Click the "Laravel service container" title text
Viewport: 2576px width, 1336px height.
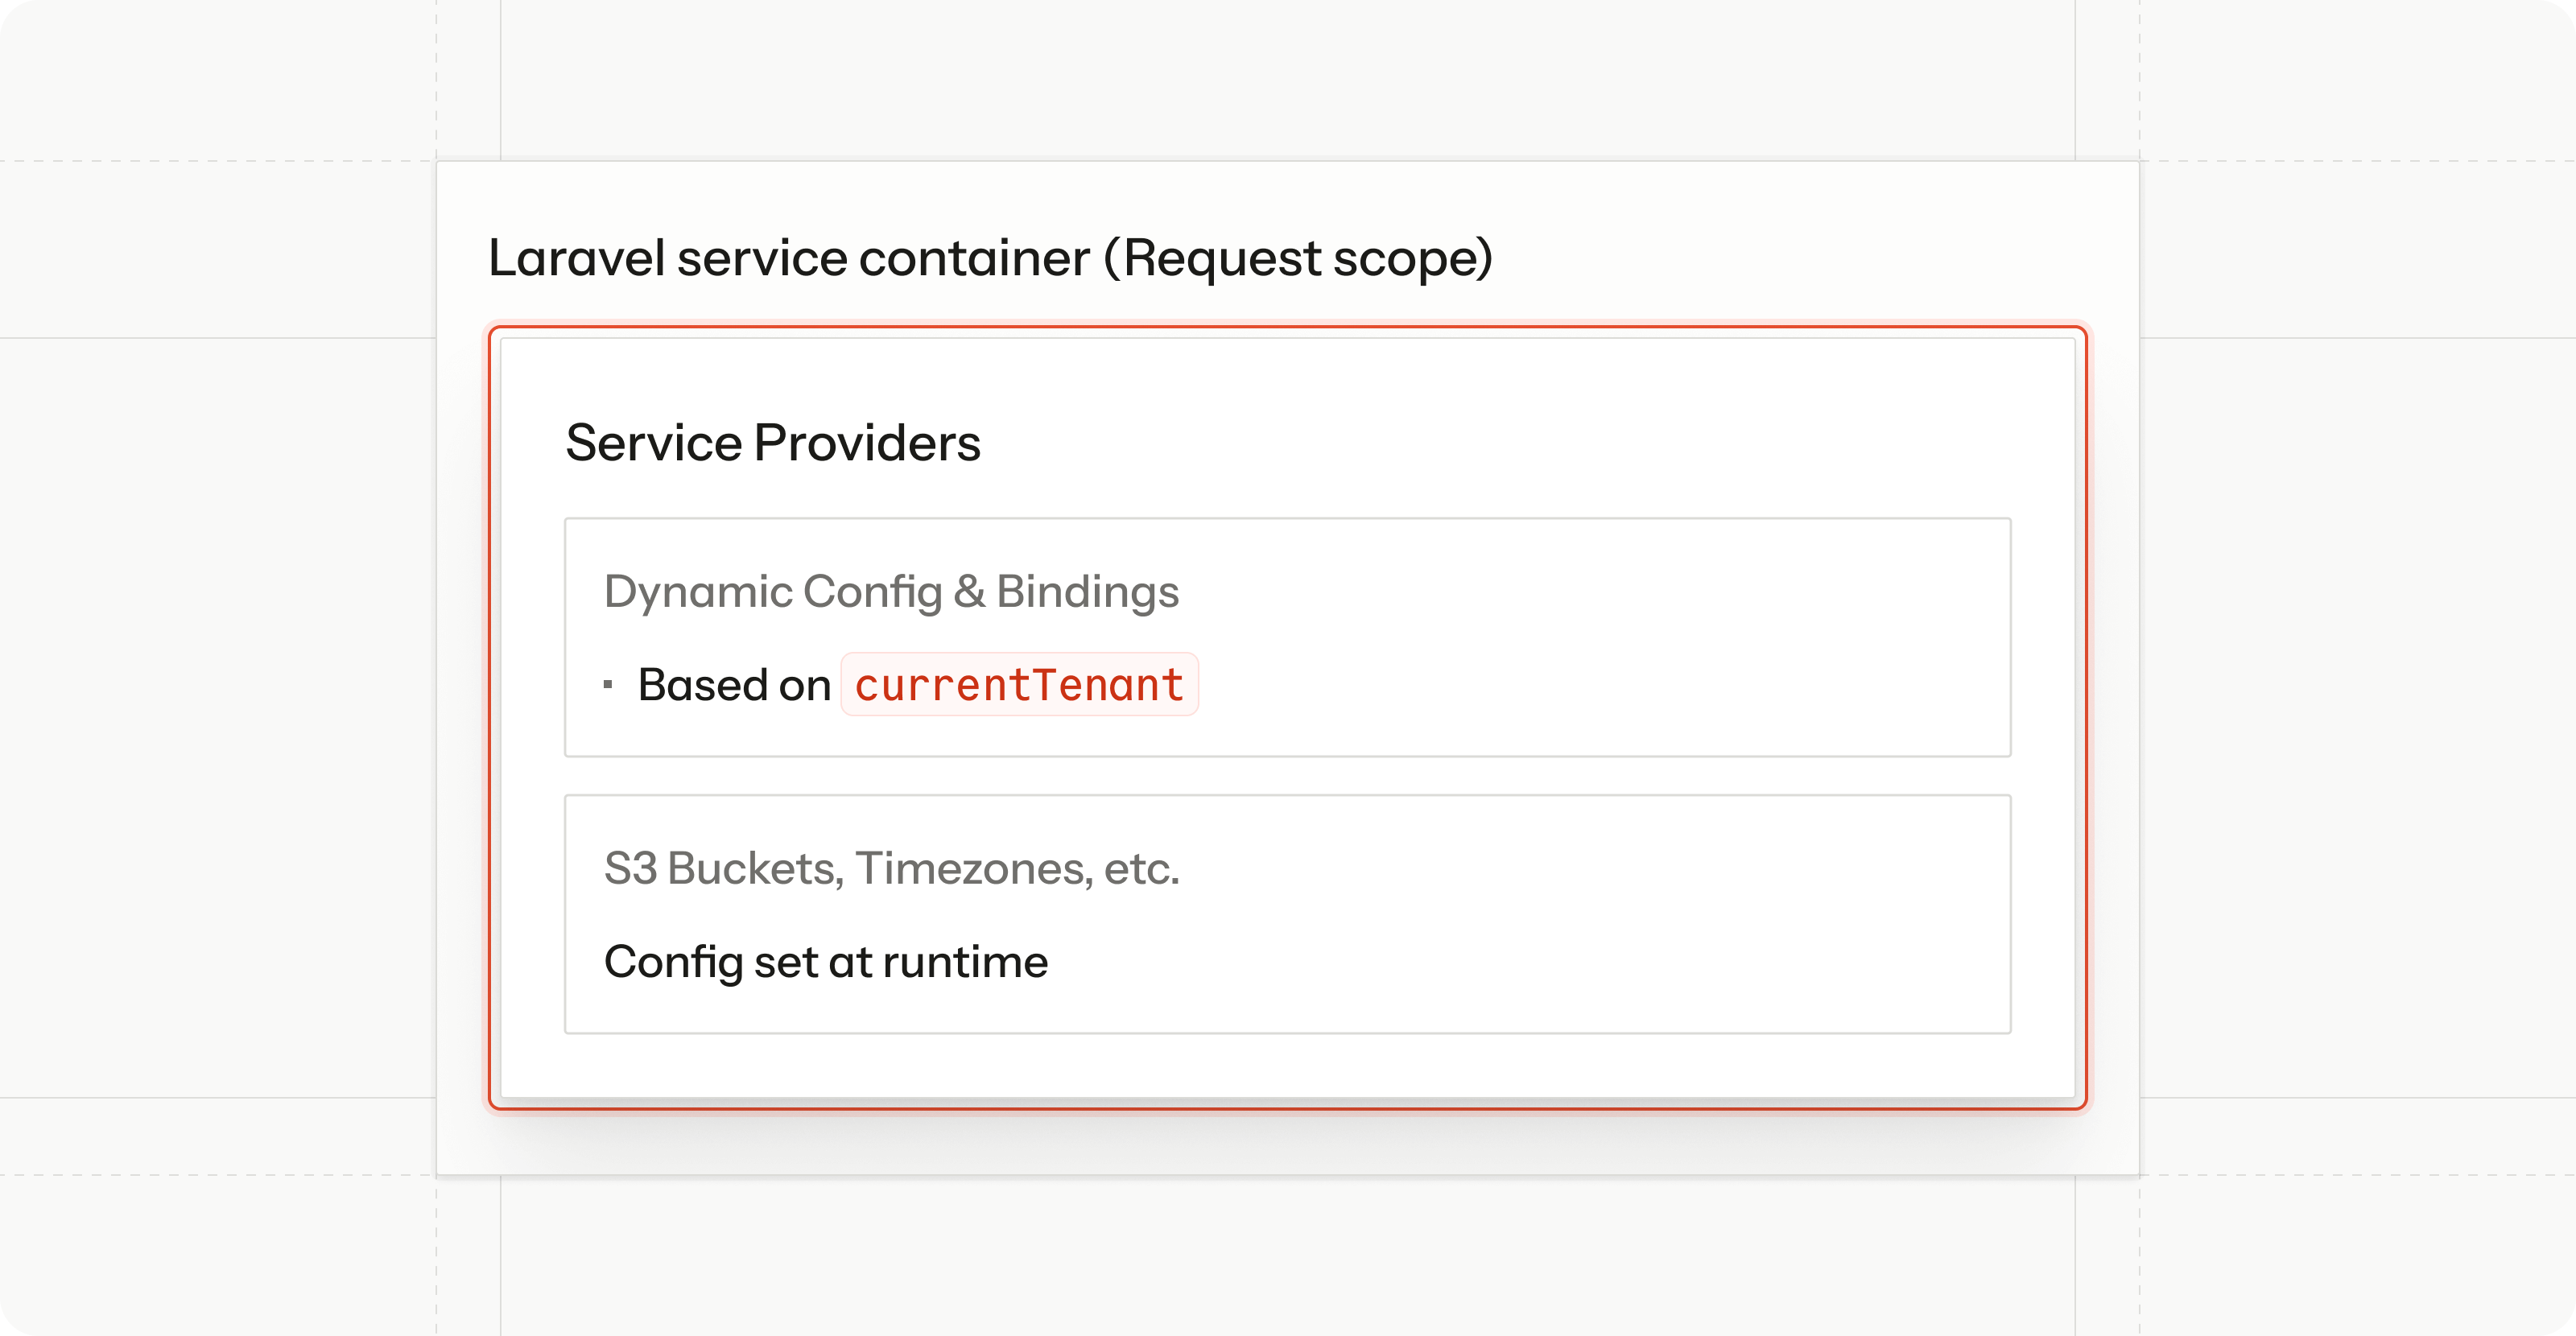click(x=788, y=258)
